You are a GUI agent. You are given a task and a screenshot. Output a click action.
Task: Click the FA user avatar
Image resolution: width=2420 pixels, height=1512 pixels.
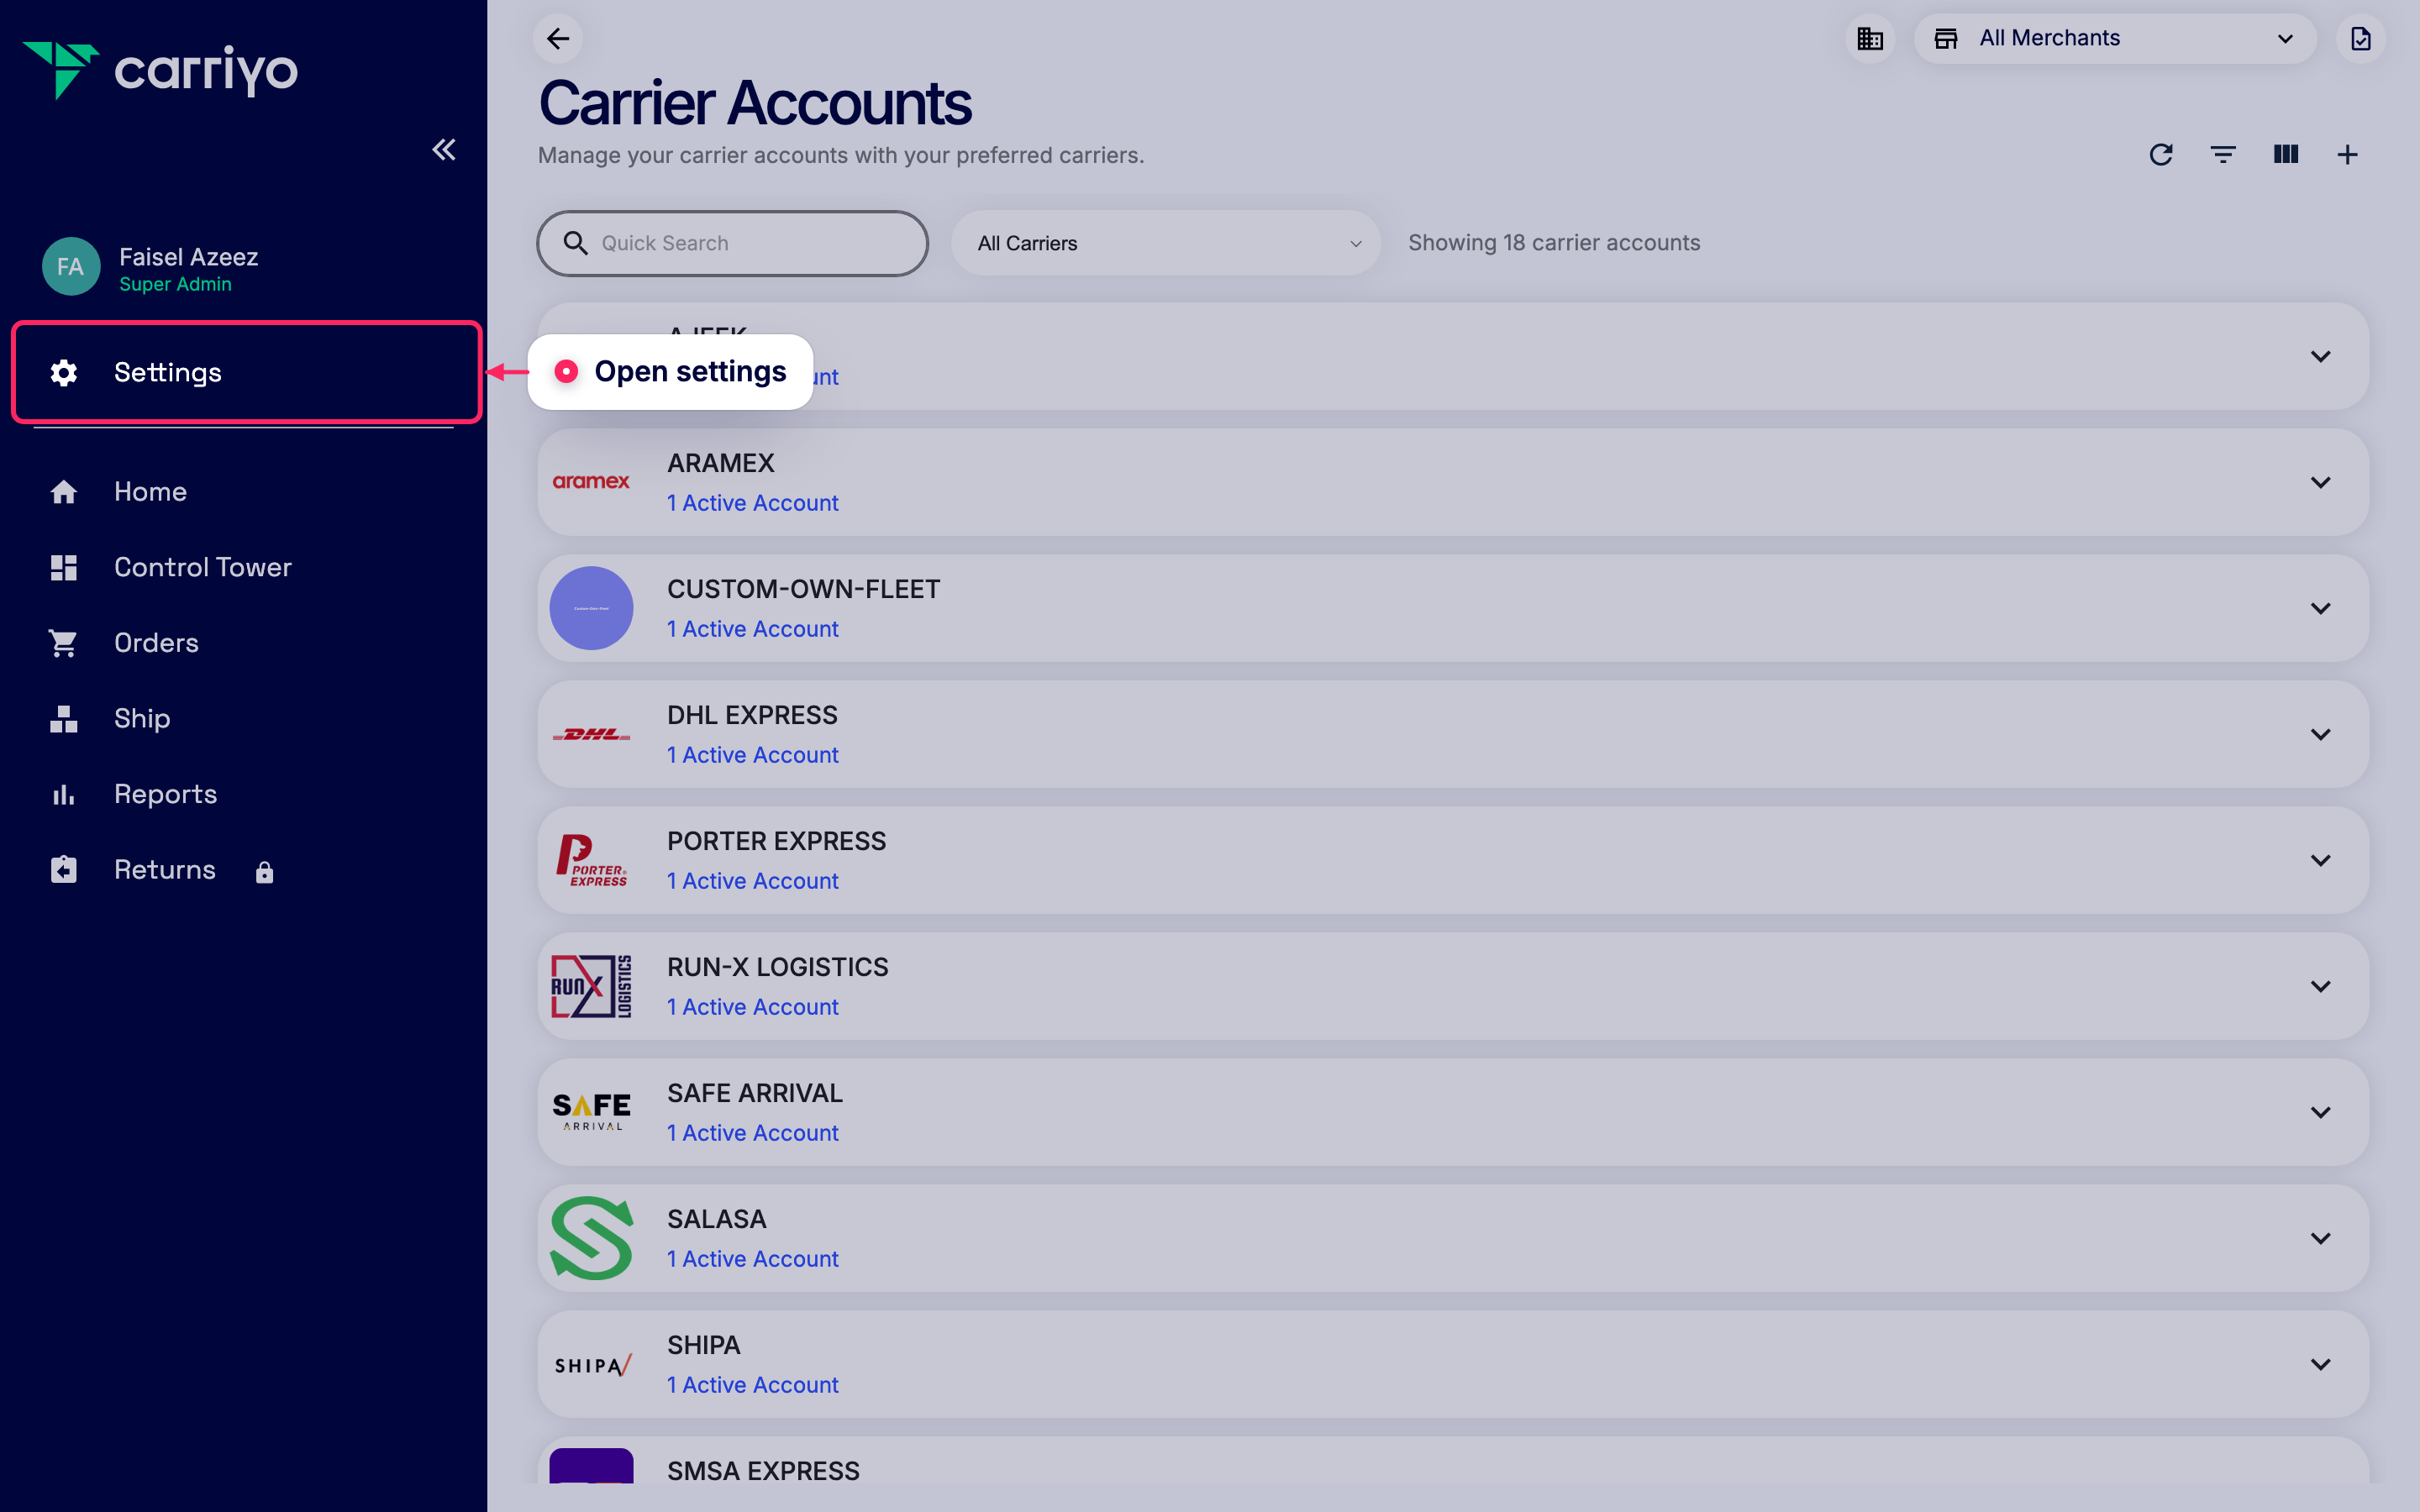pyautogui.click(x=70, y=267)
